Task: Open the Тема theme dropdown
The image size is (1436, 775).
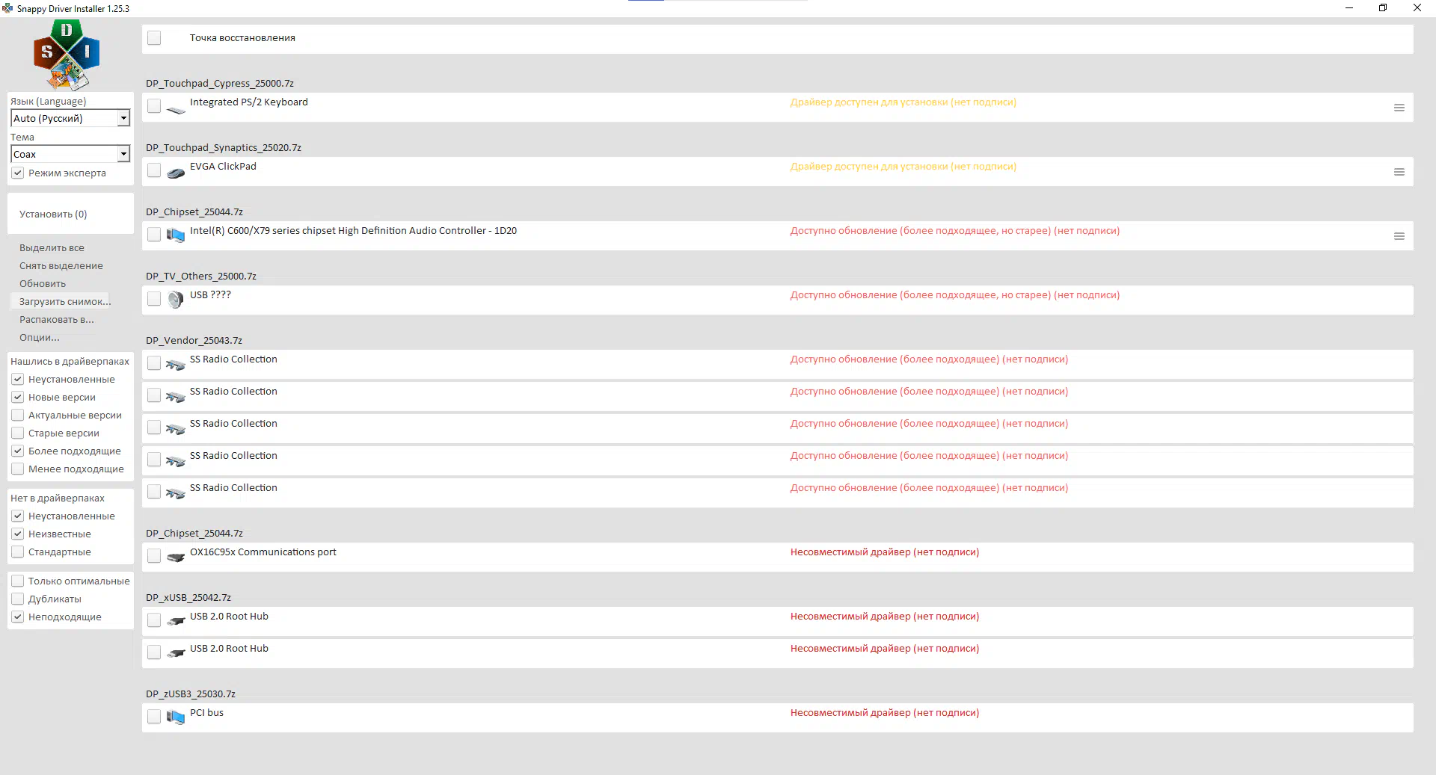Action: coord(70,154)
